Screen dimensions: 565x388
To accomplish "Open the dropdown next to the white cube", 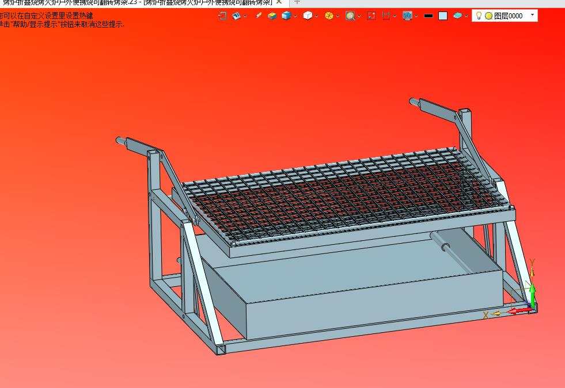I will point(316,16).
